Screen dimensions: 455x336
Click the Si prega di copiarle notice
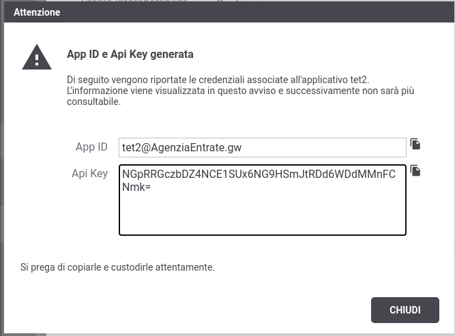[117, 267]
